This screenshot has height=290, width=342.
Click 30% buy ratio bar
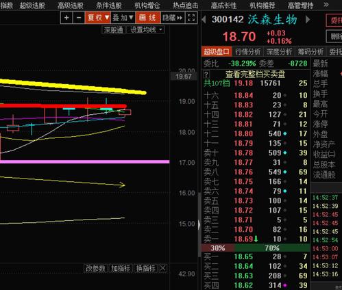218,248
